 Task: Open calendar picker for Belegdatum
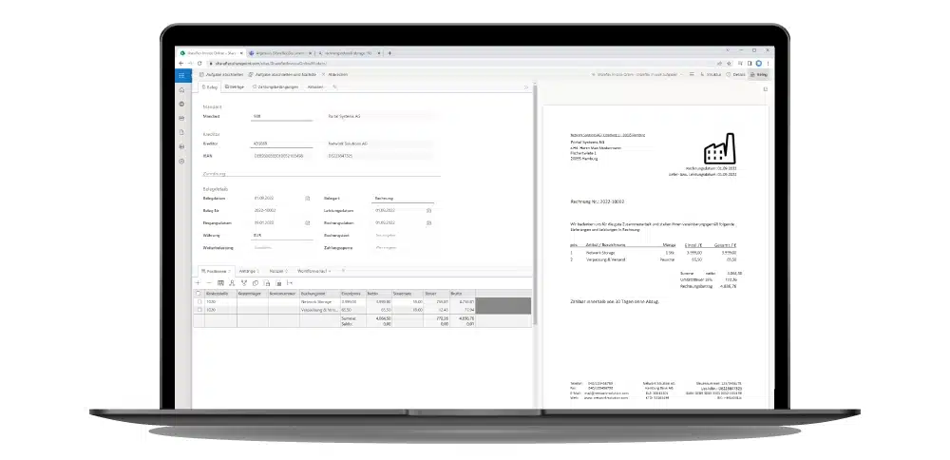point(307,197)
